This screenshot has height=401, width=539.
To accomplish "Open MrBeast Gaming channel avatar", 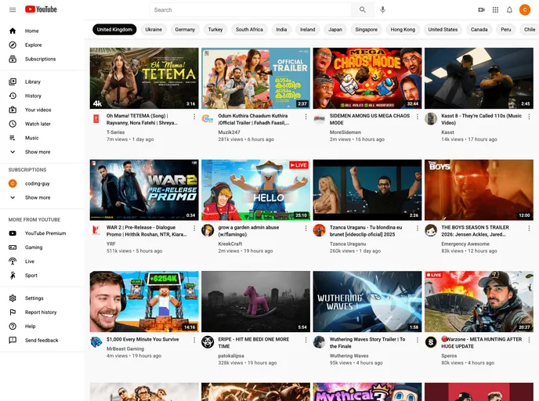I will point(96,342).
